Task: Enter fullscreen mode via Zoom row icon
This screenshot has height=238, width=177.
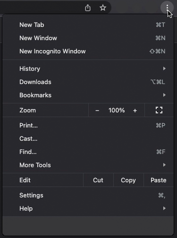Action: [x=159, y=110]
